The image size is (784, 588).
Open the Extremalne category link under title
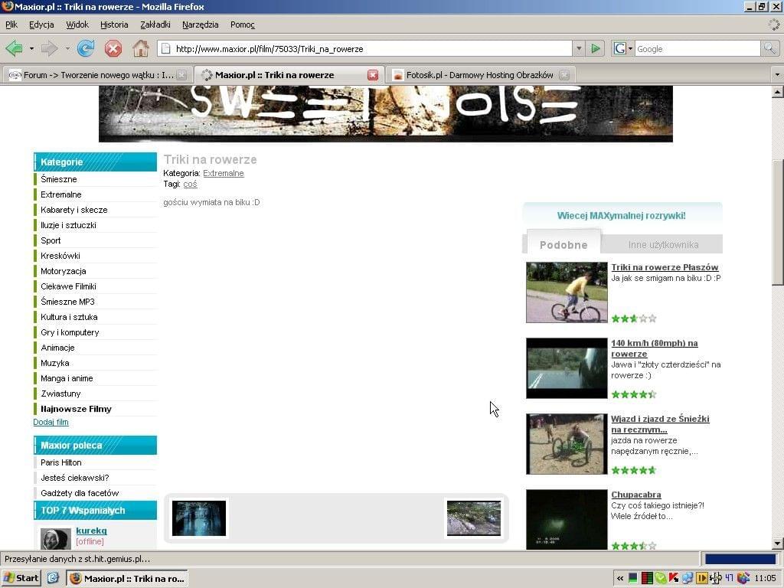[224, 173]
